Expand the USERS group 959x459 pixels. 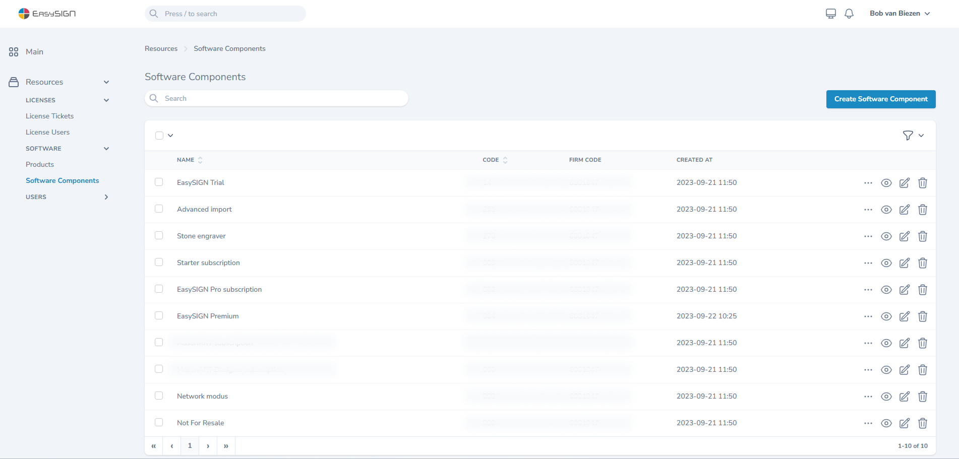[106, 197]
